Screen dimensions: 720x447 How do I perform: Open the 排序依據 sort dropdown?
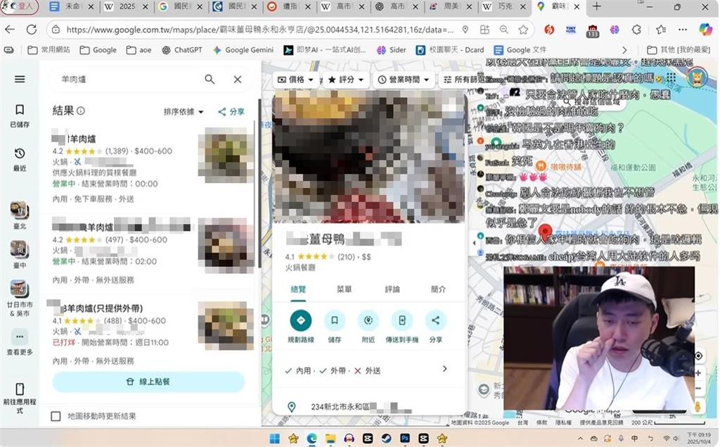coord(184,112)
